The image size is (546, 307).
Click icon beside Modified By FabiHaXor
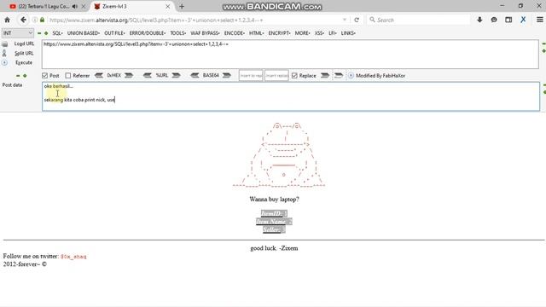pos(351,76)
